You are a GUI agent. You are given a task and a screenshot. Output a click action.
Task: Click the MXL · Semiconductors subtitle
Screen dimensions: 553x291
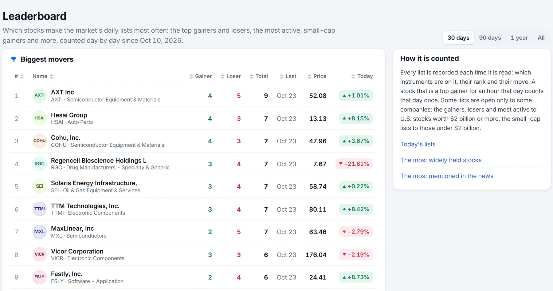(x=79, y=236)
